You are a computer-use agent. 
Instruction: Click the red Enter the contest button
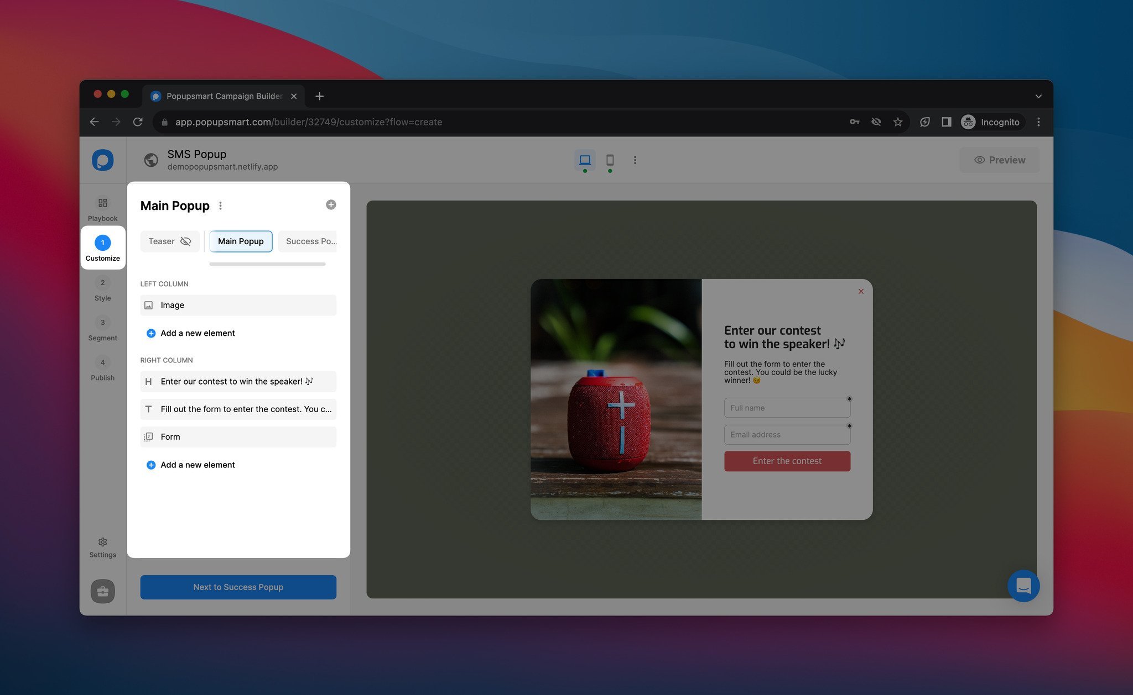[x=787, y=461]
